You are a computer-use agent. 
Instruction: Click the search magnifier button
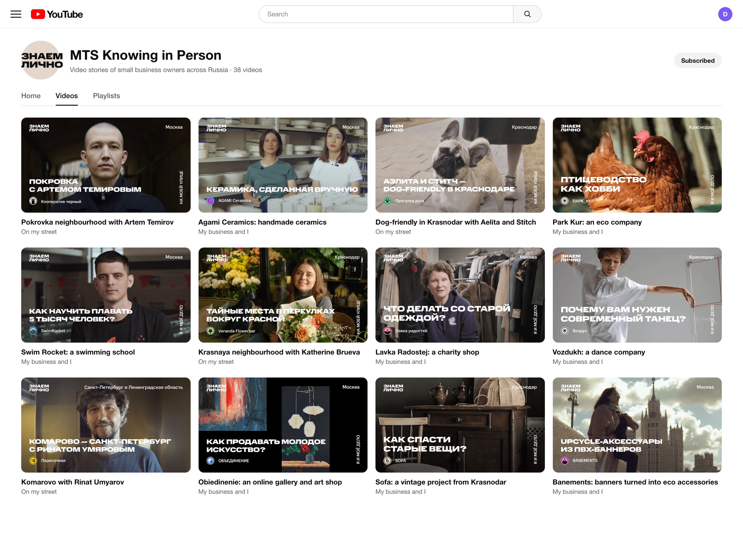pyautogui.click(x=527, y=14)
